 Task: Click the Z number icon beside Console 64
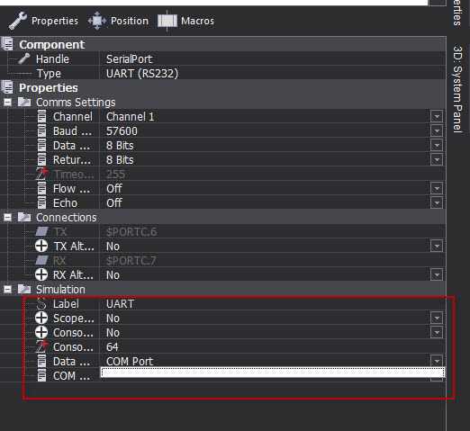[x=41, y=346]
